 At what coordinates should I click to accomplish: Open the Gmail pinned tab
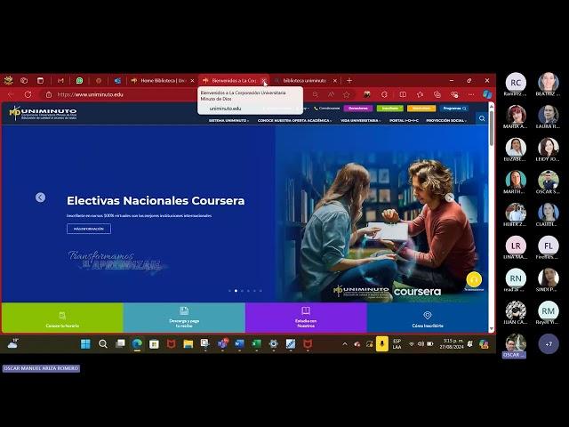click(x=60, y=81)
